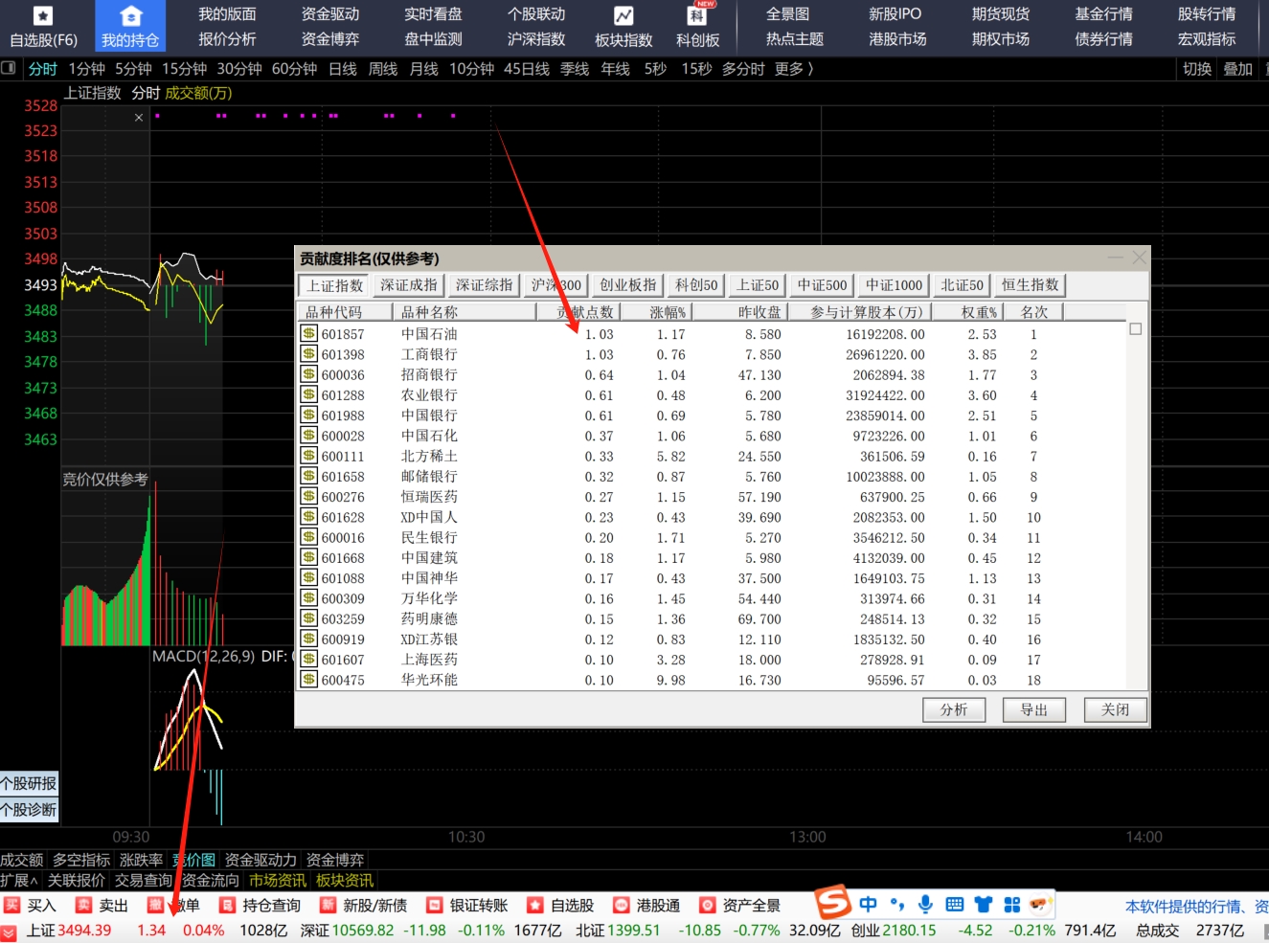Switch to 北证50 tab
1269x943 pixels.
point(962,285)
